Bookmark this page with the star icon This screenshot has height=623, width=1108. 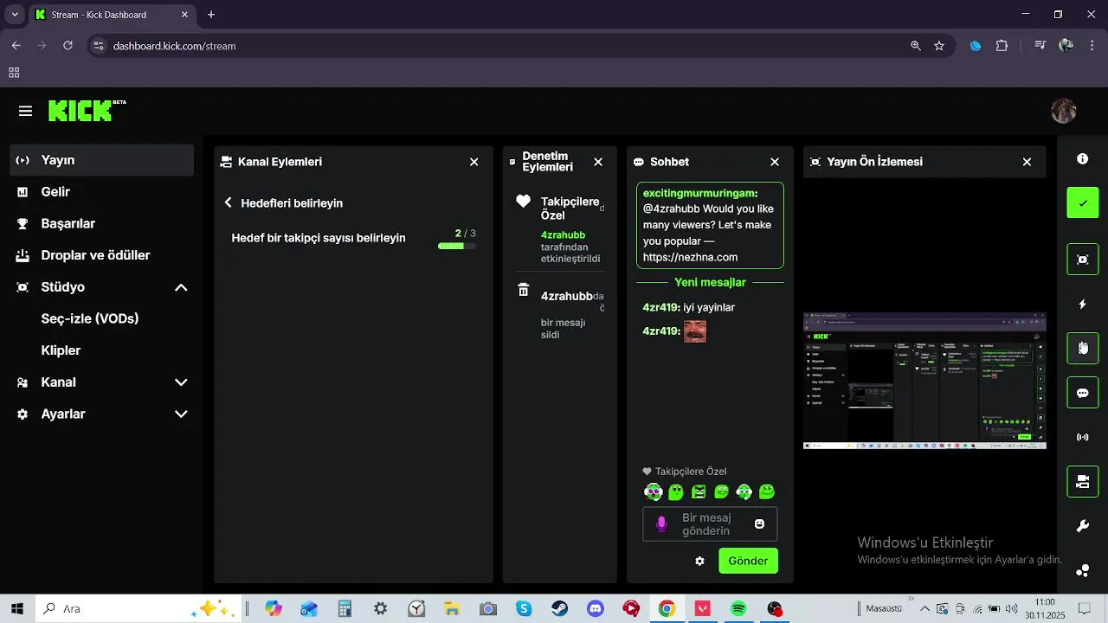939,46
